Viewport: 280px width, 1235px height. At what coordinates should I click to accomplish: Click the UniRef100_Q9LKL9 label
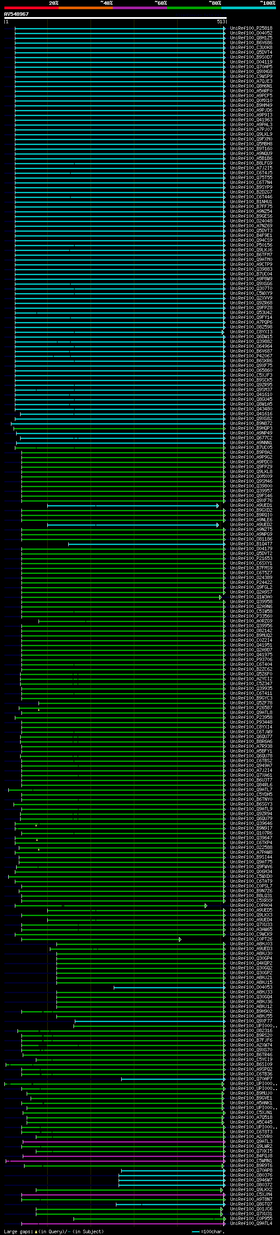click(x=251, y=134)
